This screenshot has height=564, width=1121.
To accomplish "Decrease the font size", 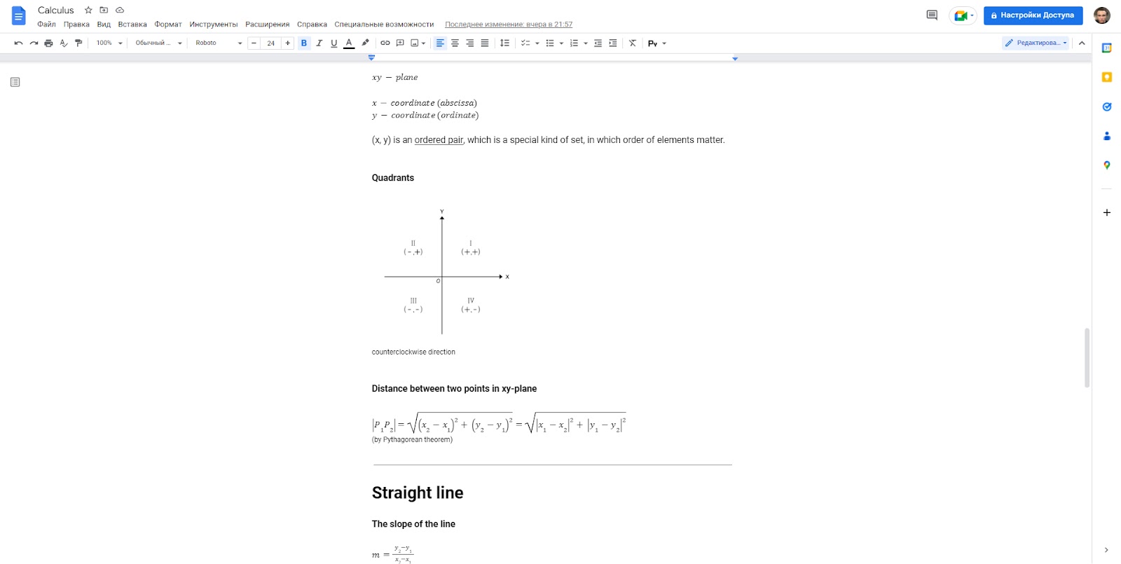I will point(254,43).
